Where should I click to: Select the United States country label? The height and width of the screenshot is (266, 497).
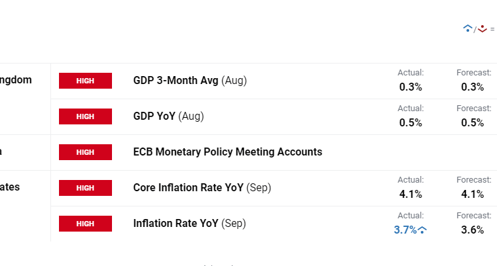point(10,187)
